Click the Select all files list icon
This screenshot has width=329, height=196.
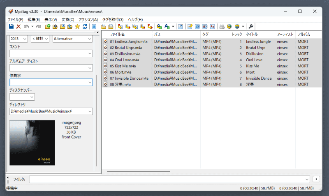point(94,26)
